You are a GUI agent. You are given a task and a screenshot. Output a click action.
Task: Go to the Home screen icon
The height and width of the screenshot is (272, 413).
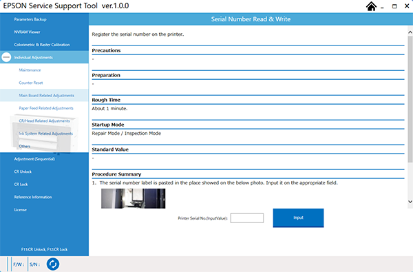click(371, 6)
